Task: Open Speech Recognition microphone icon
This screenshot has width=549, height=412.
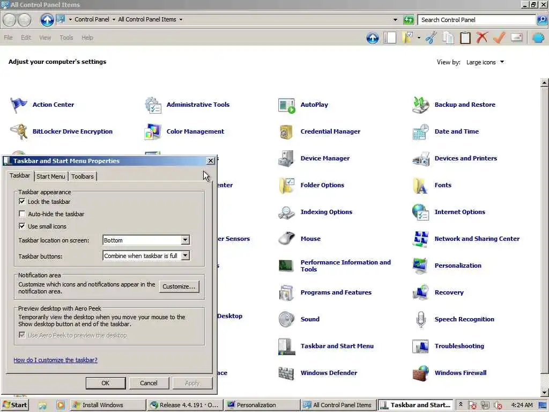Action: coord(420,320)
